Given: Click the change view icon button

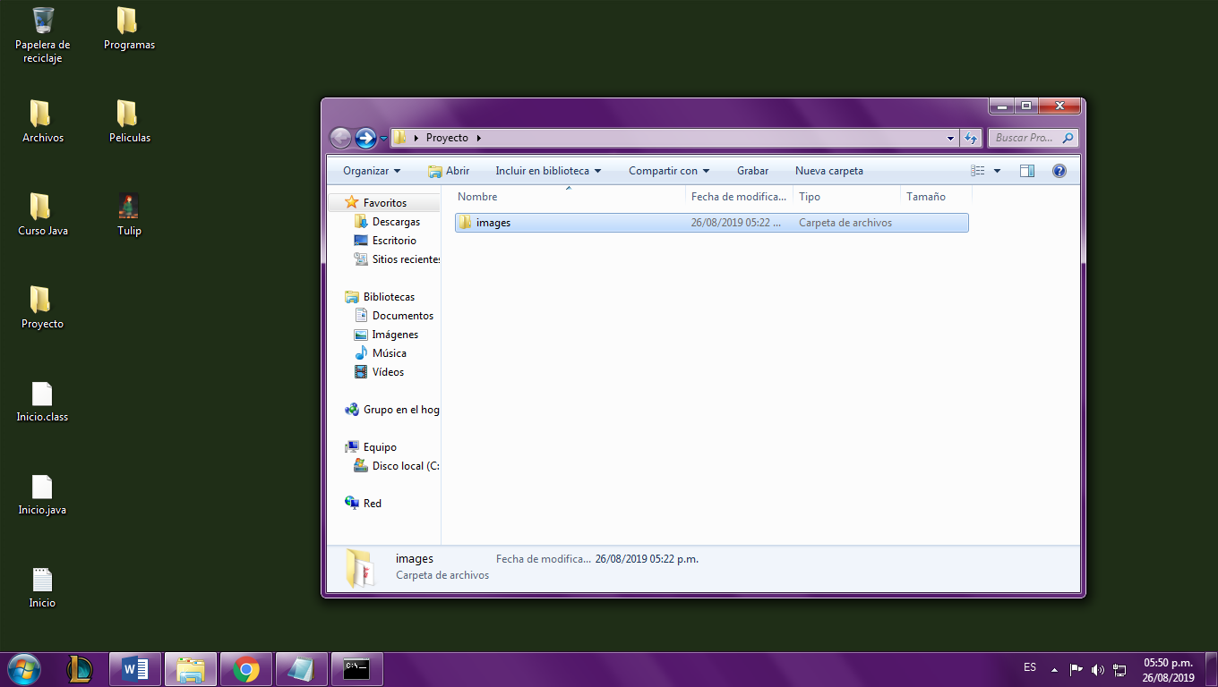Looking at the screenshot, I should click(978, 171).
